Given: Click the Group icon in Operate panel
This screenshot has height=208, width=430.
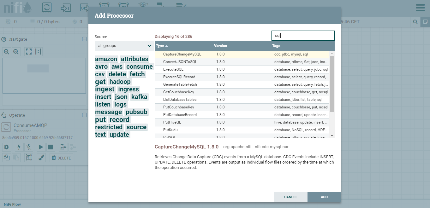Looking at the screenshot, I should tap(29, 158).
